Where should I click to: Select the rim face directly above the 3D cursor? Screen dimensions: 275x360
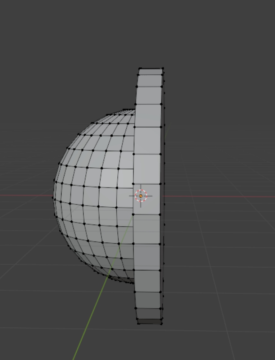click(x=147, y=168)
